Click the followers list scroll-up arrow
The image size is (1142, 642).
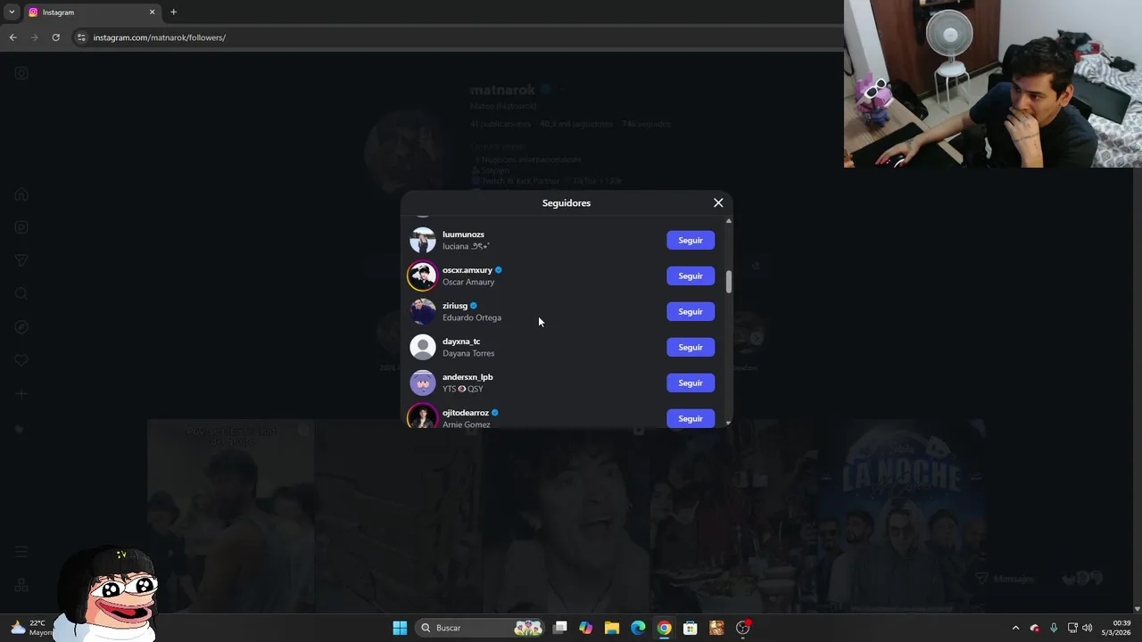pos(729,221)
